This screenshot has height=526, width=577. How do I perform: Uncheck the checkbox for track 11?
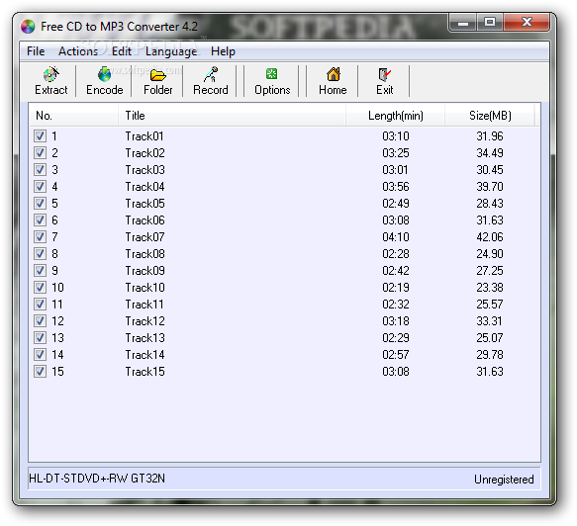point(40,305)
